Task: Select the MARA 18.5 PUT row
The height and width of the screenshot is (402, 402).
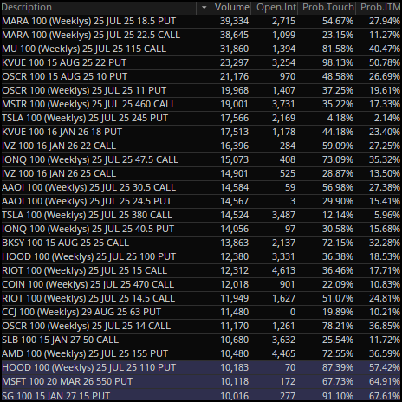Action: (x=201, y=21)
